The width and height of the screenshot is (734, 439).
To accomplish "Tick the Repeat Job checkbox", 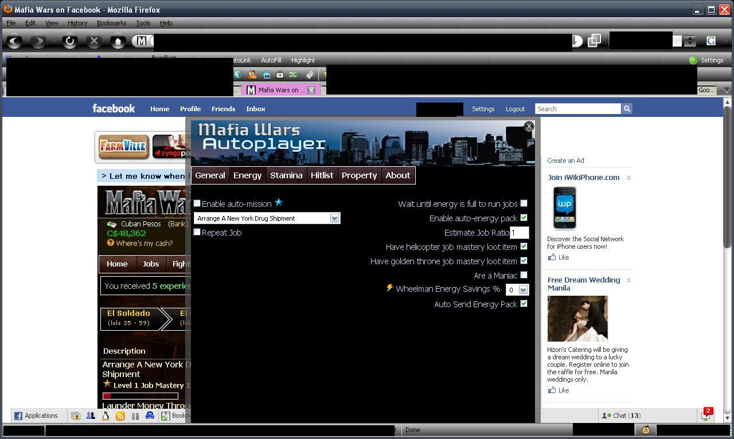I will (197, 232).
